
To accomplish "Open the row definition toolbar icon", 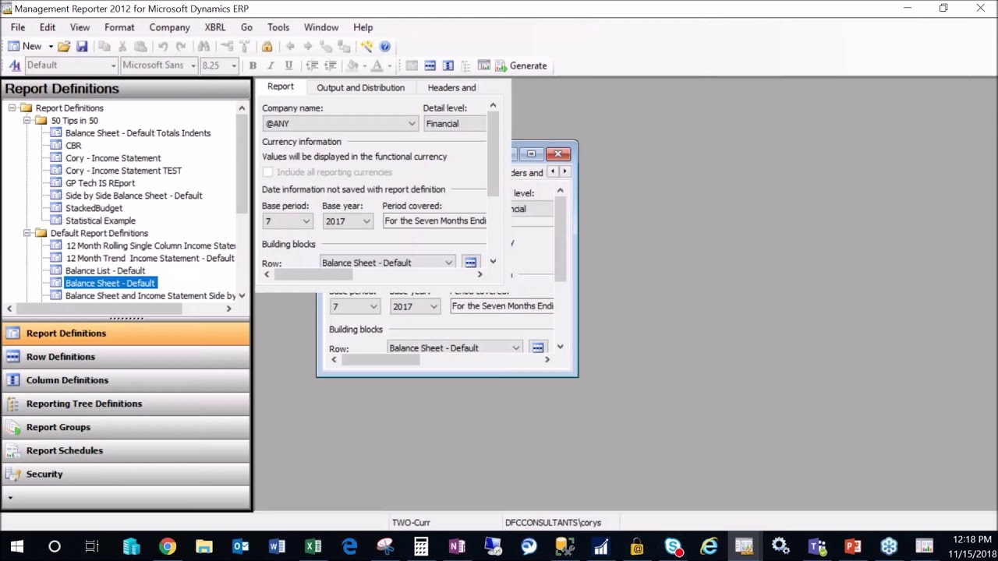I will click(x=430, y=65).
